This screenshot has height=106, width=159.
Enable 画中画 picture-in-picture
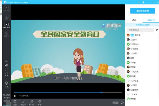click(x=31, y=103)
